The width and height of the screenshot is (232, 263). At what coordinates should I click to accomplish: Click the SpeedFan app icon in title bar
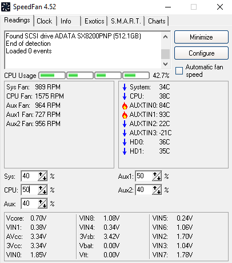coord(6,7)
